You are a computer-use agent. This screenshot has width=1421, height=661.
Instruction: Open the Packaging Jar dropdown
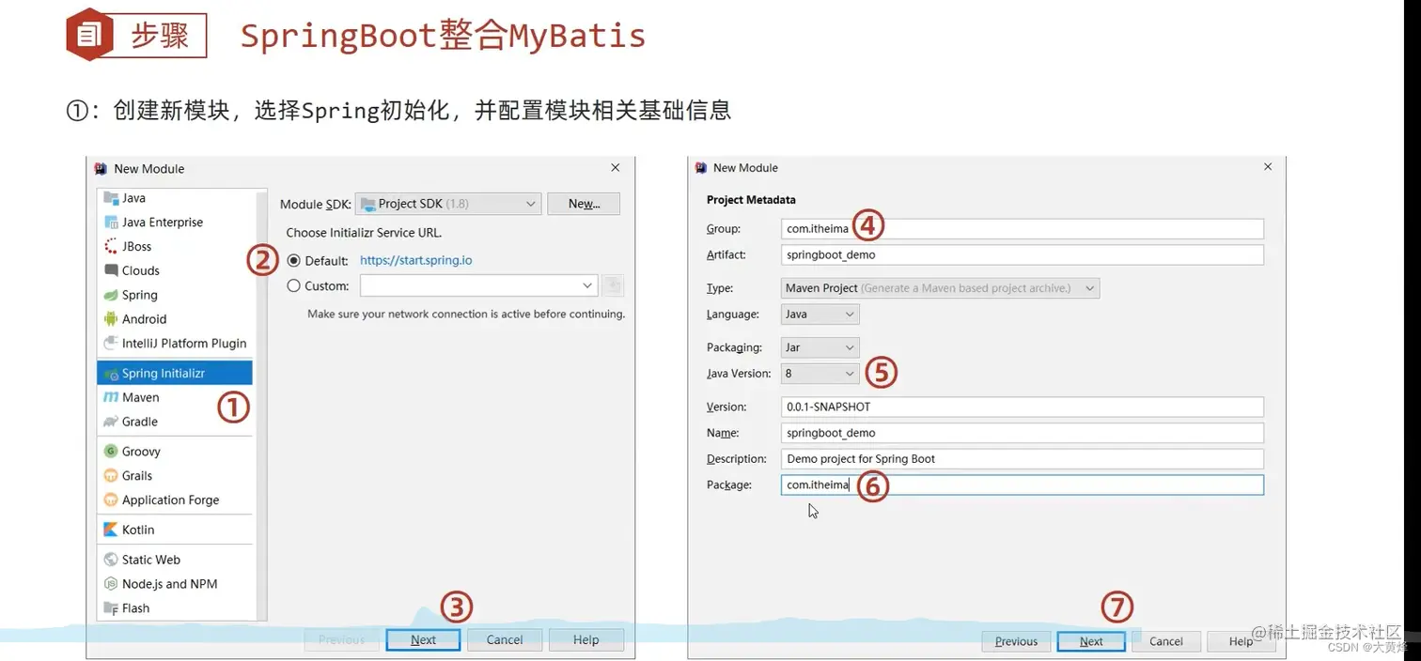pyautogui.click(x=820, y=347)
